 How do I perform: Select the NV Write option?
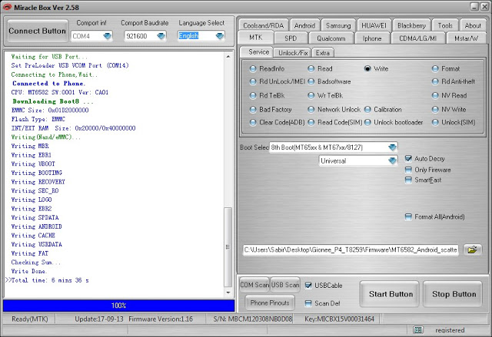coord(449,109)
